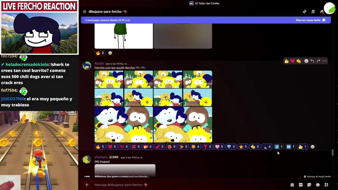
Task: Forward Kocho's message using forward arrow
Action: [x=318, y=61]
